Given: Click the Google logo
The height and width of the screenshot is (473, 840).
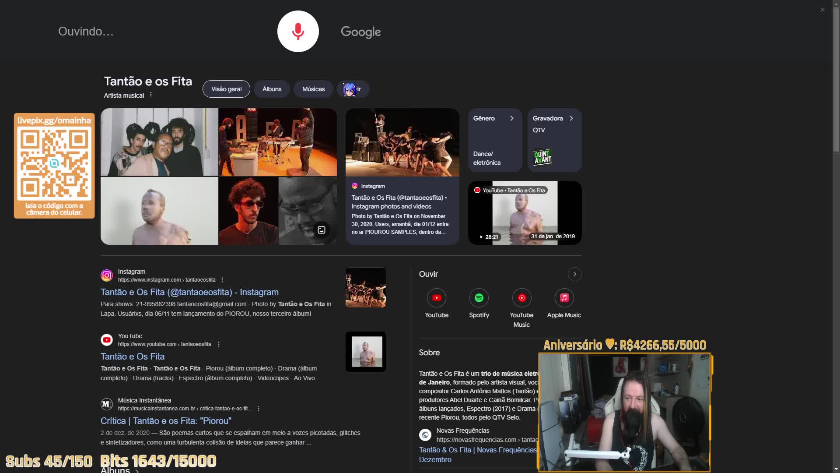Looking at the screenshot, I should click(x=361, y=32).
